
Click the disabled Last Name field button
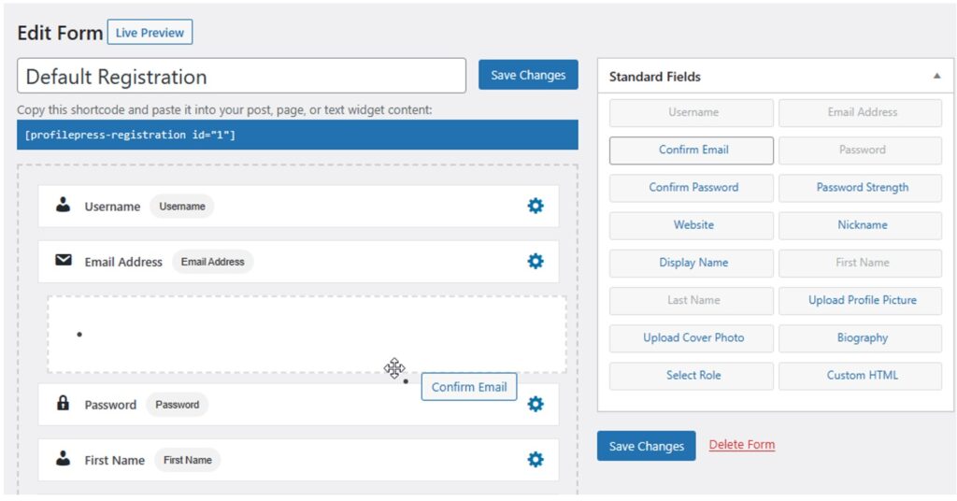(x=692, y=301)
